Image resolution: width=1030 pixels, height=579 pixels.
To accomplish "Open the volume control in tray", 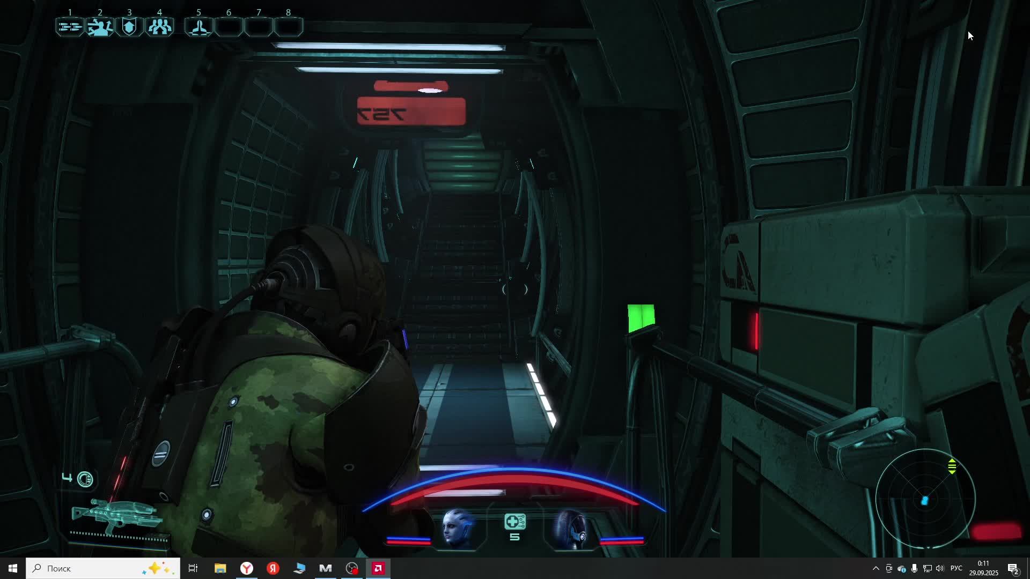I will point(939,568).
